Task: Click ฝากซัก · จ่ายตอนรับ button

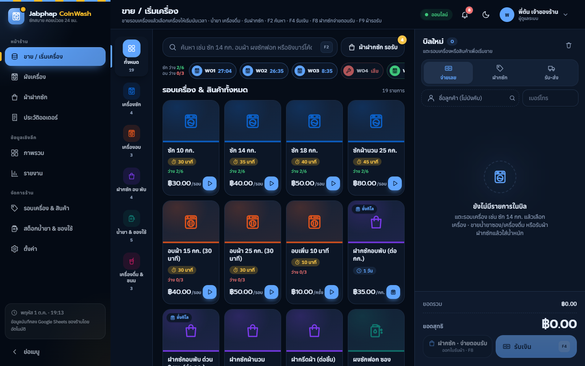Action: (x=458, y=346)
